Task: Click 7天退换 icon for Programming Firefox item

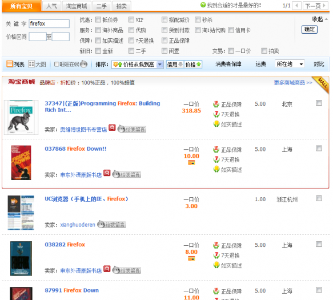Action: click(216, 114)
